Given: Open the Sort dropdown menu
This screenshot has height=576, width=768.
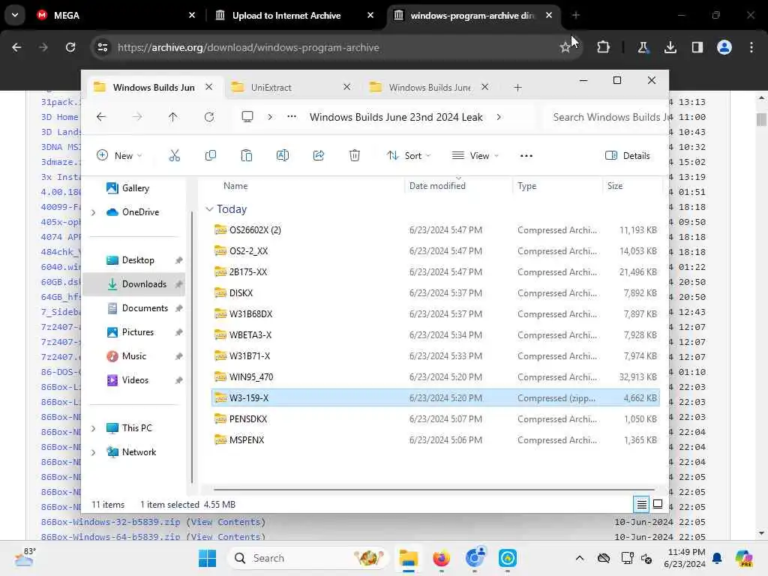Looking at the screenshot, I should (409, 156).
